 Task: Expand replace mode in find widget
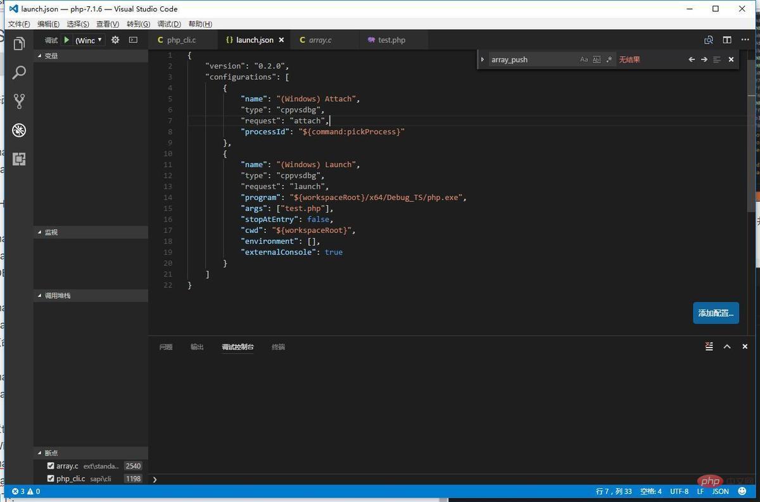point(483,60)
